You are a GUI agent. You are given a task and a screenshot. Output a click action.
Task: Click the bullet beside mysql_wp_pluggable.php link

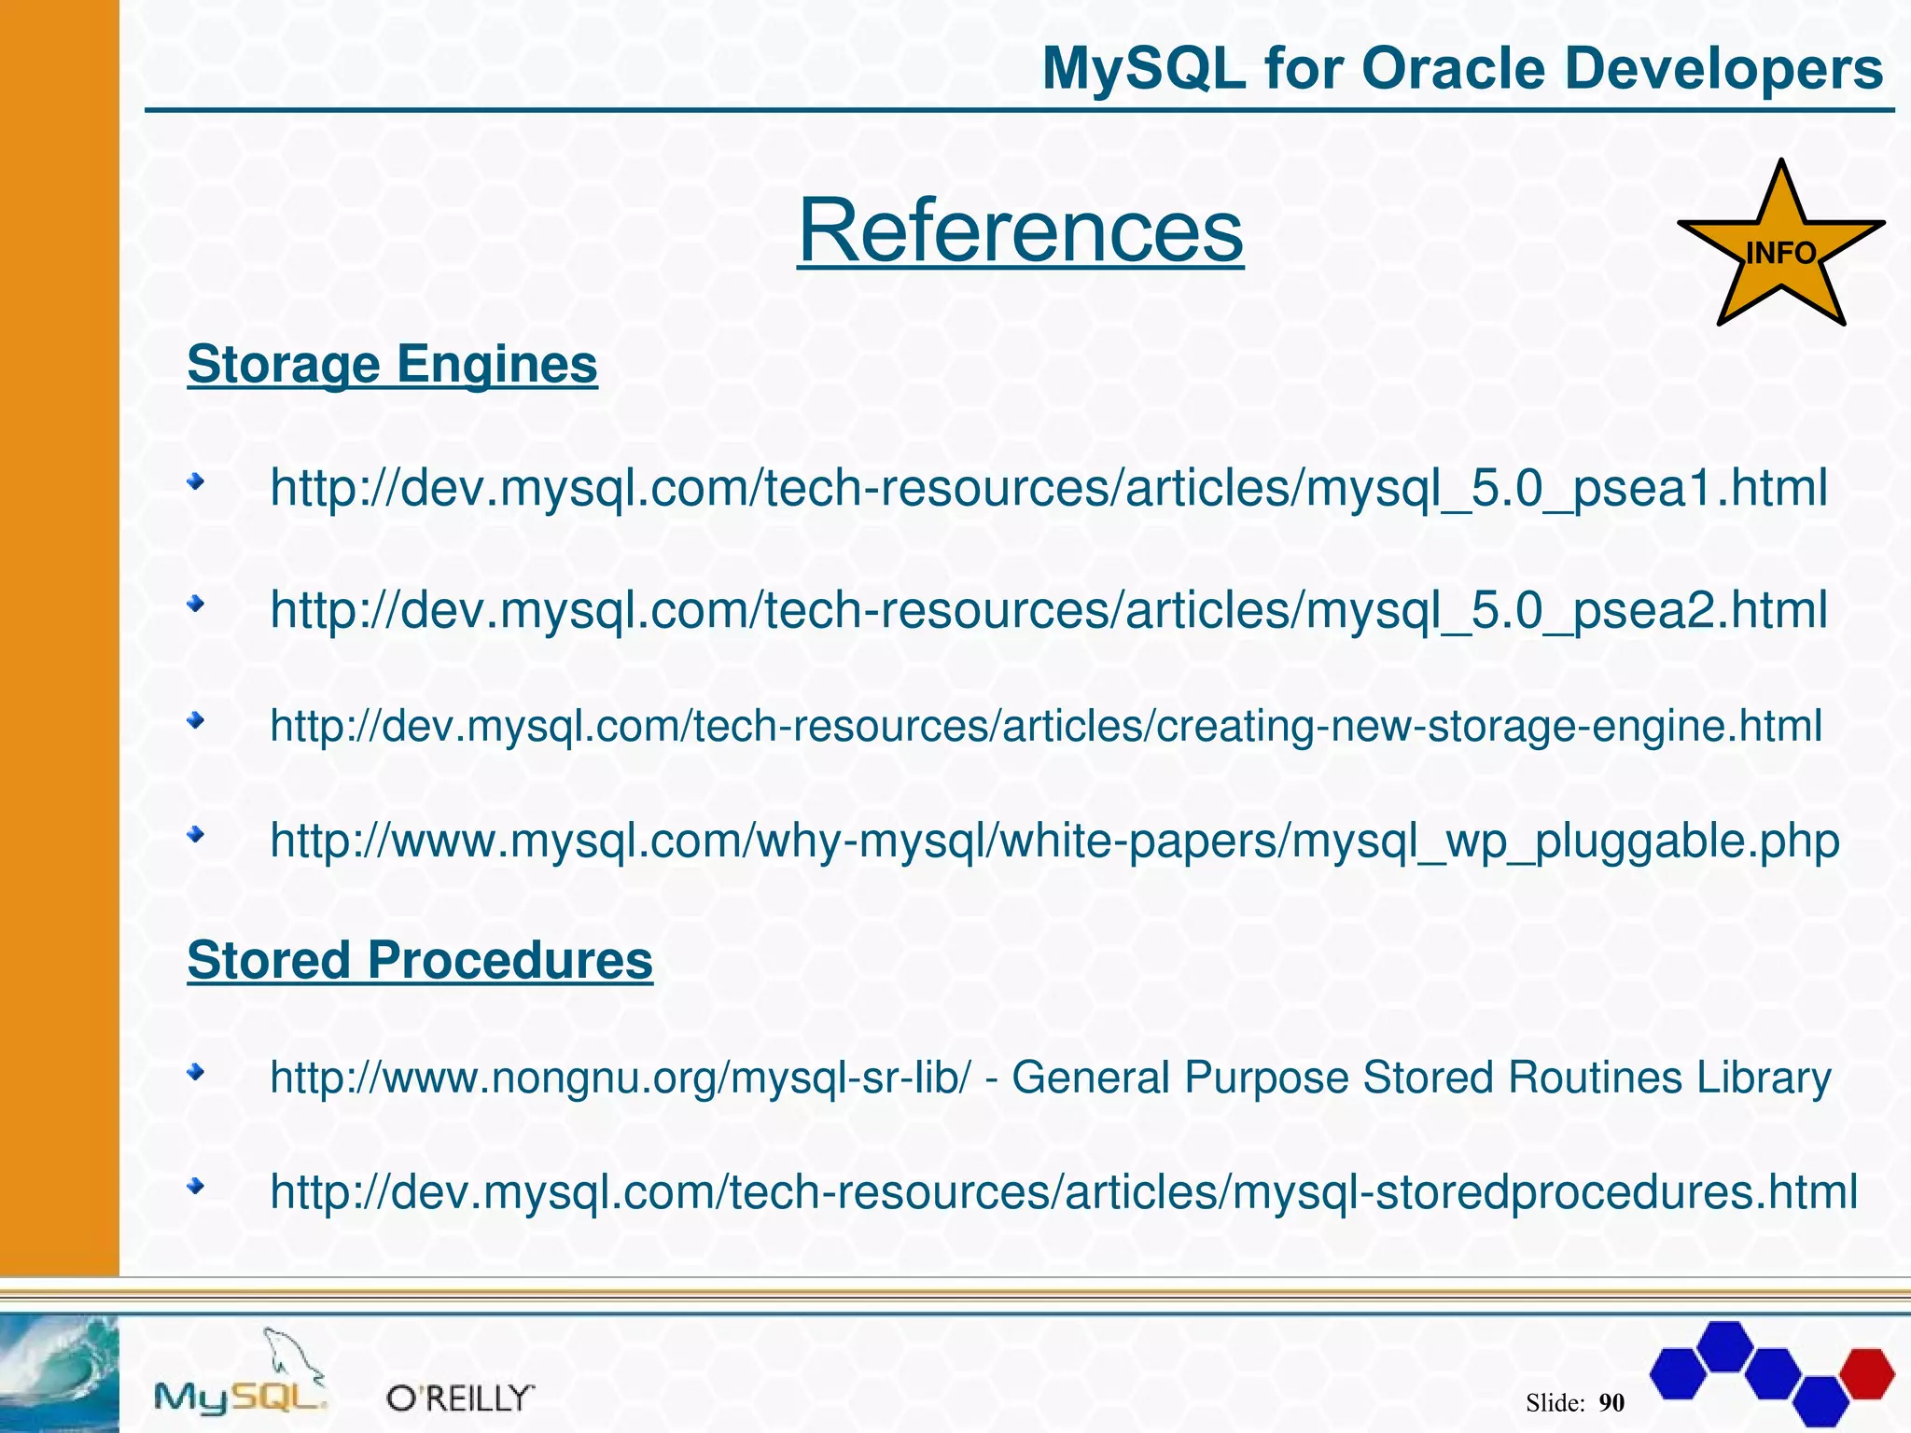coord(196,835)
